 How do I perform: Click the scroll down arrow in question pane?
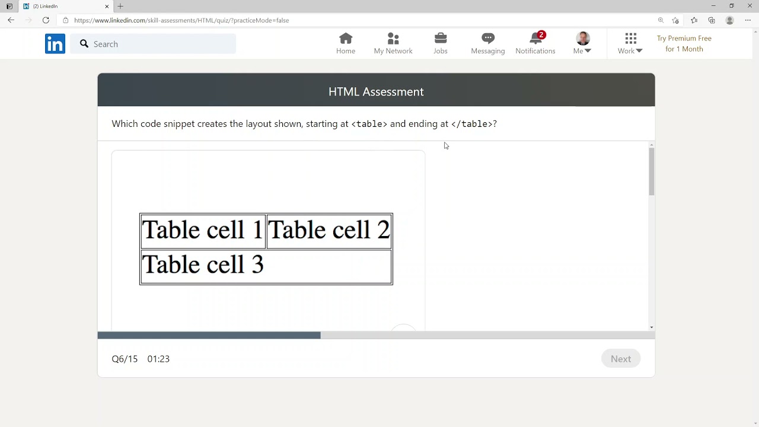tap(651, 327)
